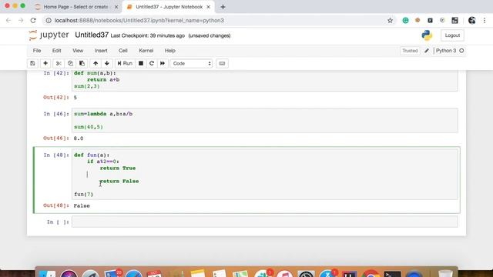The image size is (493, 277).
Task: Bookmark this page with star icon
Action: (391, 21)
